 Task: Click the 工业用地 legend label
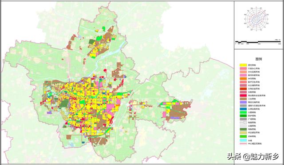[x=252, y=99]
